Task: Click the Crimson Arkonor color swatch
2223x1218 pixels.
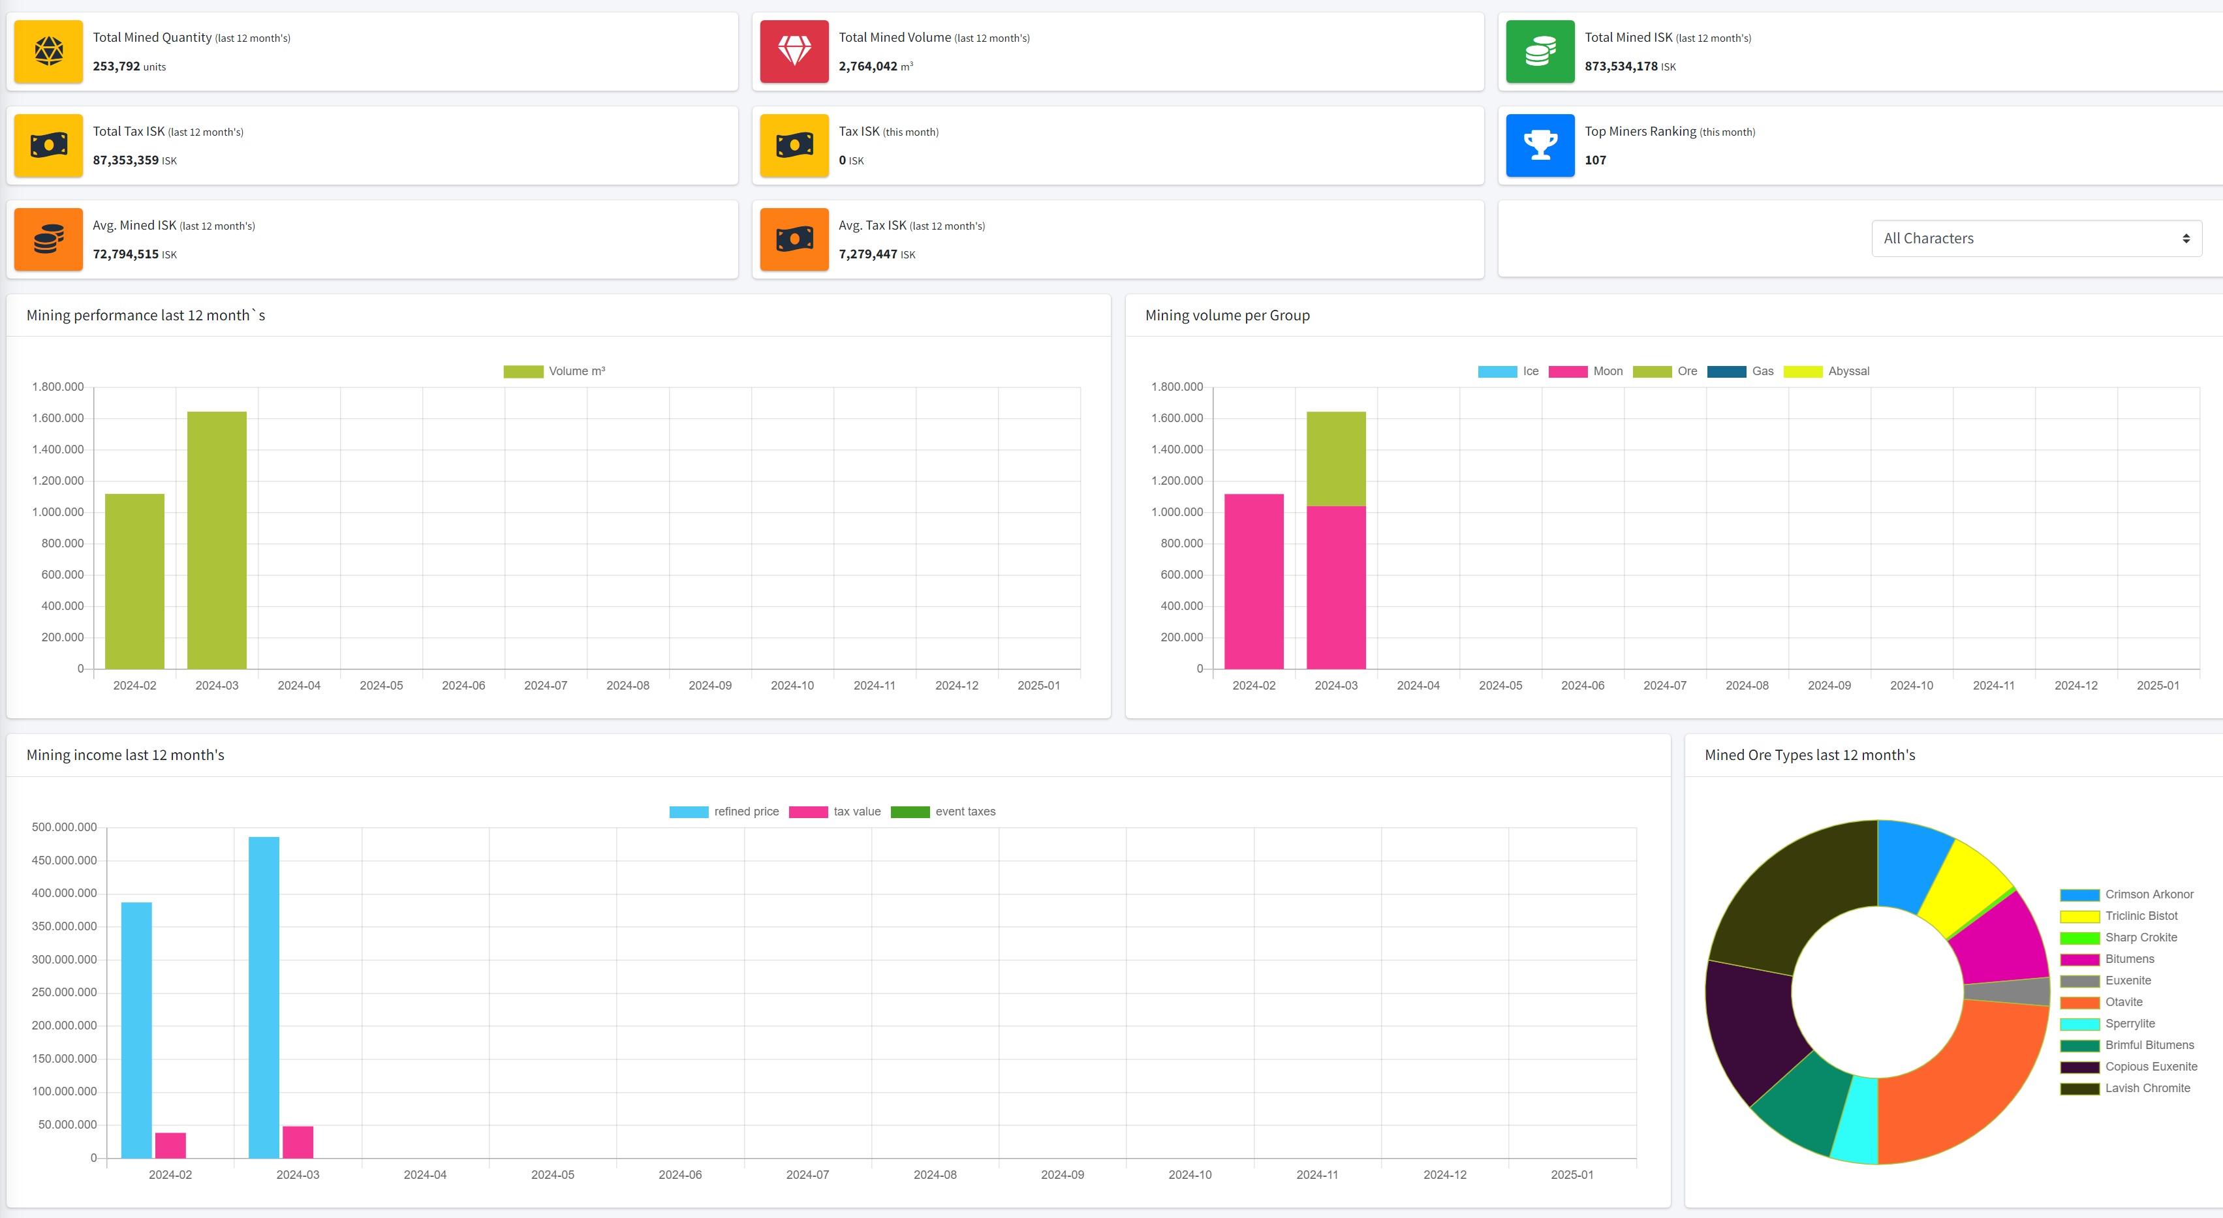Action: 2080,895
